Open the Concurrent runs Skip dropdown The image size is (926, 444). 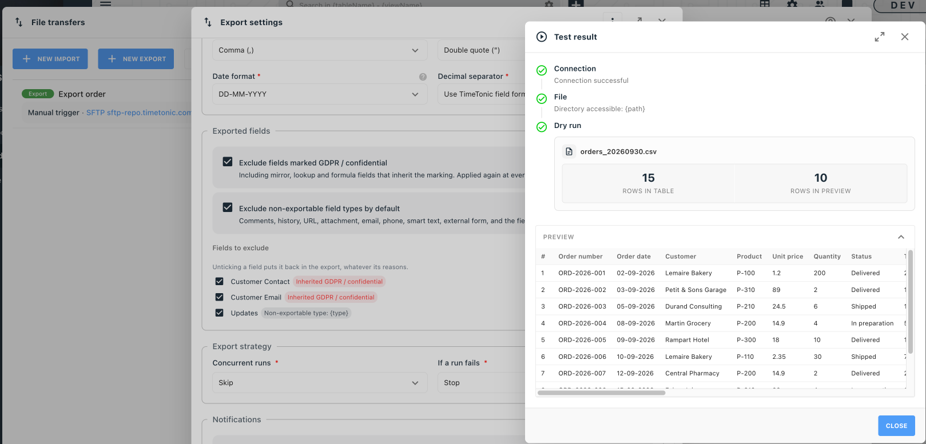tap(320, 383)
